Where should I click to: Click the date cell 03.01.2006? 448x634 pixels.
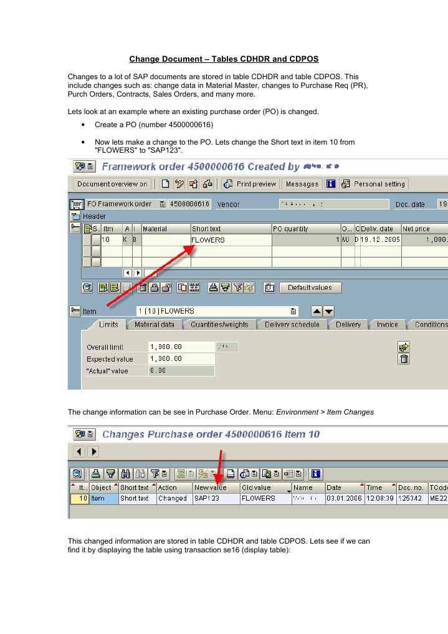pyautogui.click(x=345, y=499)
